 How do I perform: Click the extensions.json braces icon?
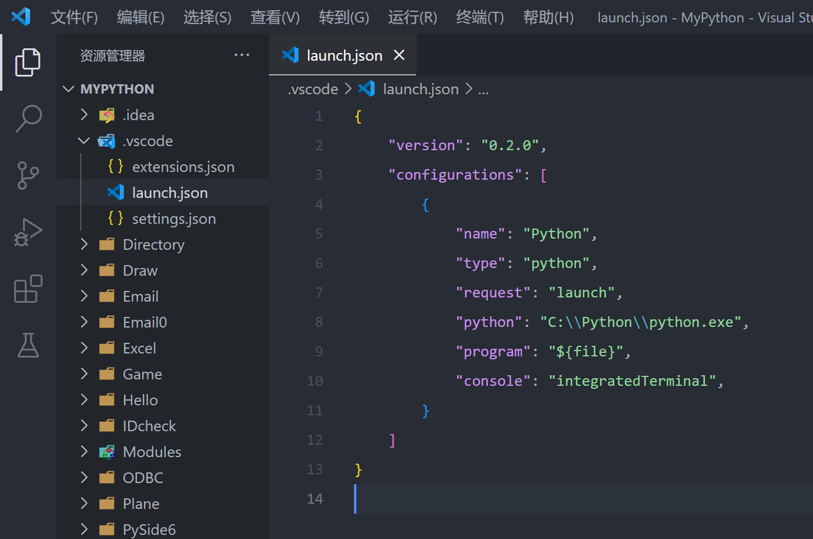(116, 167)
